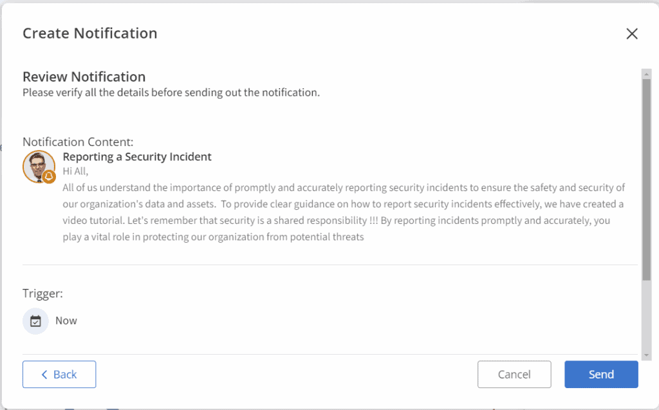Click the "Create Notification" dialog title
Viewport: 659px width, 410px height.
click(89, 33)
